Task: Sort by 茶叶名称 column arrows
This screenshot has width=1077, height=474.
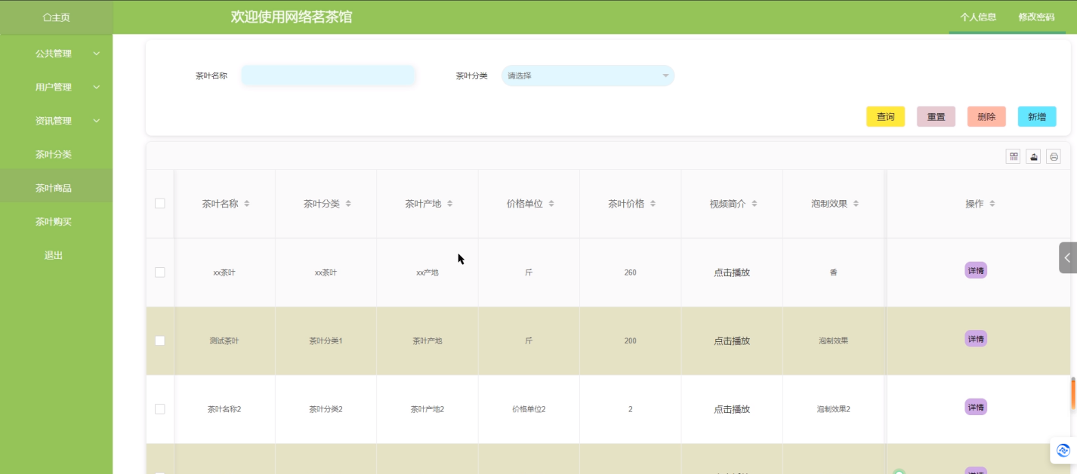Action: [247, 204]
